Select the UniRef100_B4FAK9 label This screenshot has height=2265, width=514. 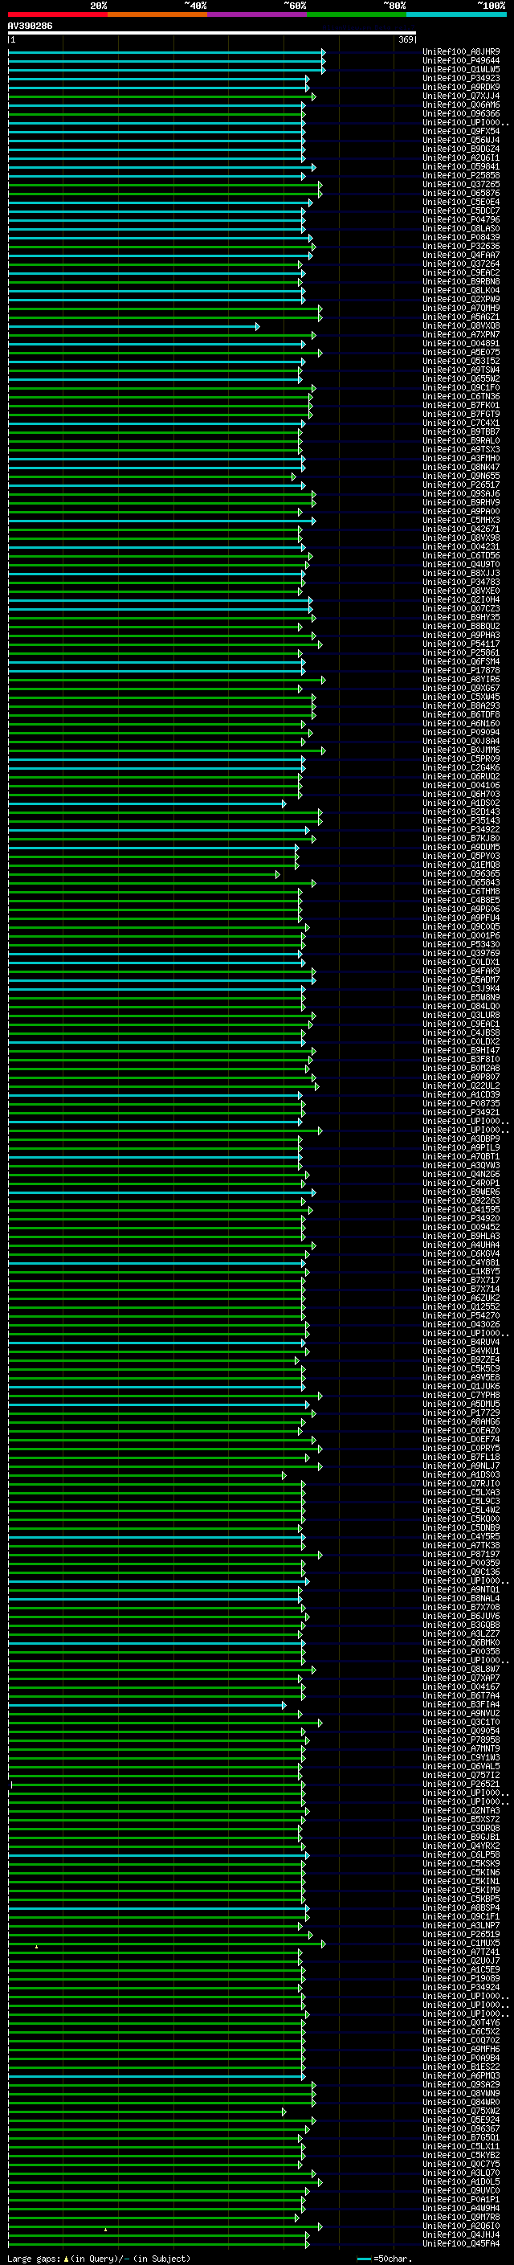[x=461, y=971]
